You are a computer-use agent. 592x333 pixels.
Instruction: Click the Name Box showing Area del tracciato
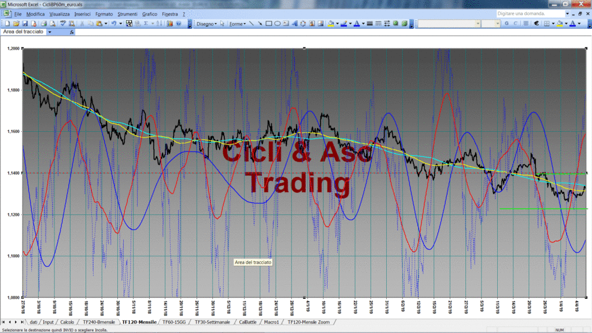pos(23,32)
